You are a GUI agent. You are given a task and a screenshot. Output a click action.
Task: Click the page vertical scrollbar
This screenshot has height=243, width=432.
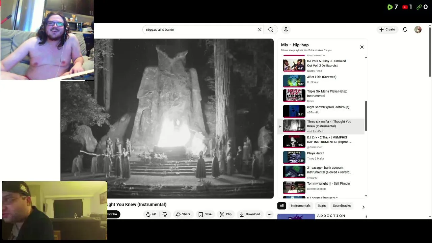click(x=430, y=52)
